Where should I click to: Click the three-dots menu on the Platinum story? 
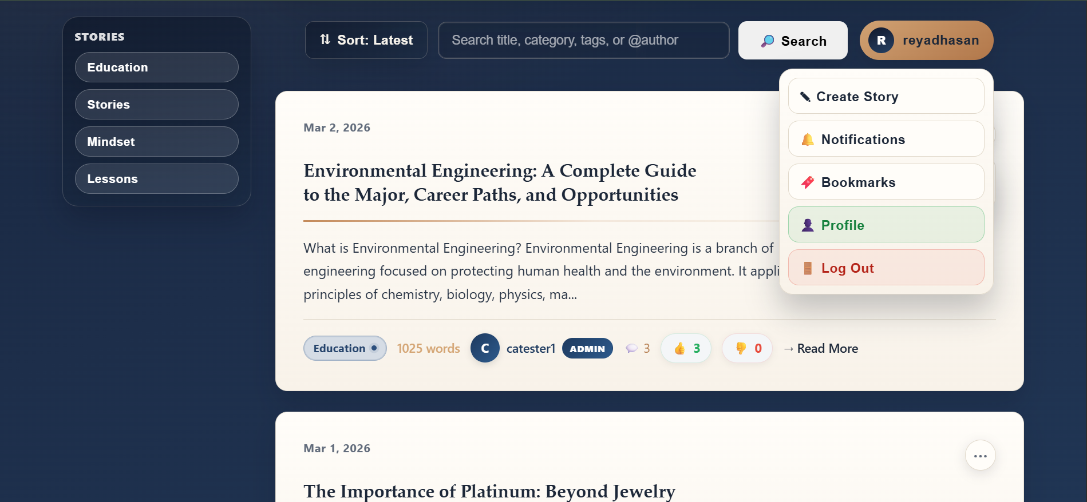point(980,456)
